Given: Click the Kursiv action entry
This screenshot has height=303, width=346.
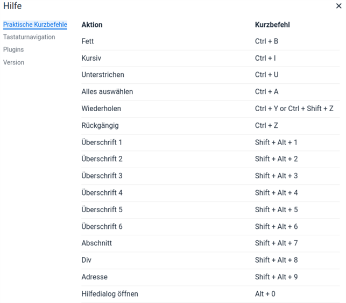Looking at the screenshot, I should [x=90, y=58].
